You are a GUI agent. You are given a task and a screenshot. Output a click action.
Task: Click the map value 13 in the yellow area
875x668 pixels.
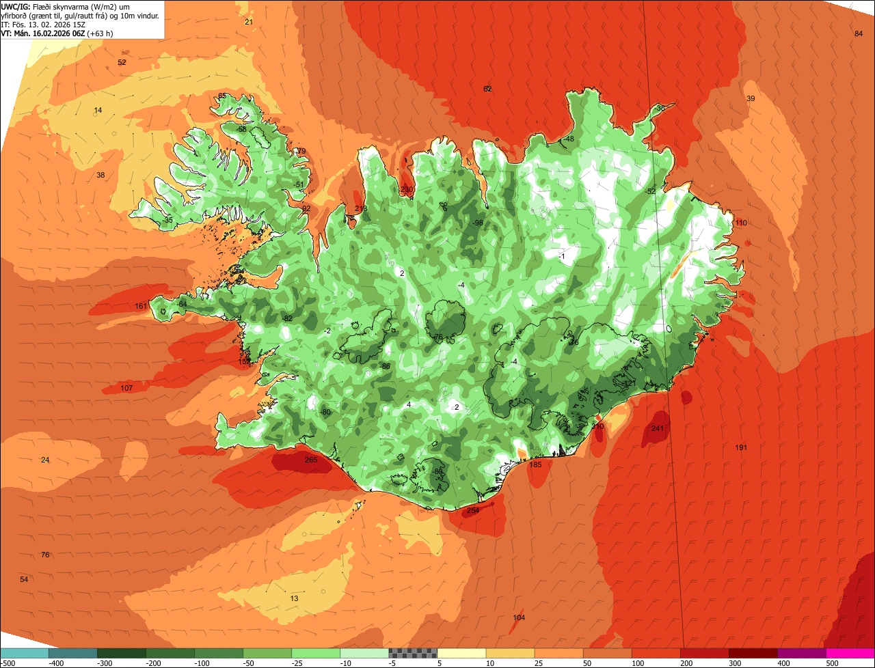294,598
